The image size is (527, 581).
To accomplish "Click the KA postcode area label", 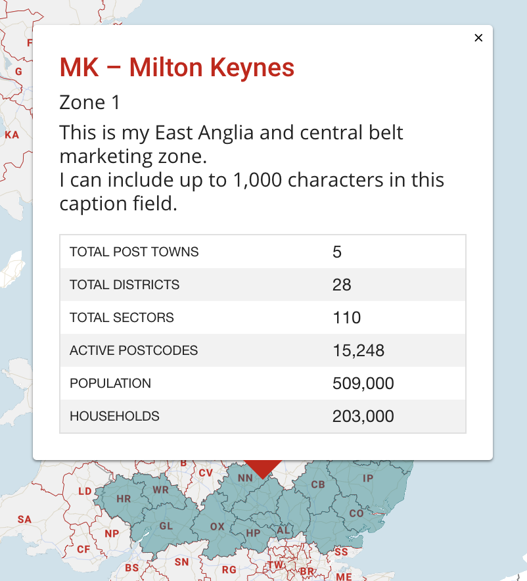I will point(12,135).
